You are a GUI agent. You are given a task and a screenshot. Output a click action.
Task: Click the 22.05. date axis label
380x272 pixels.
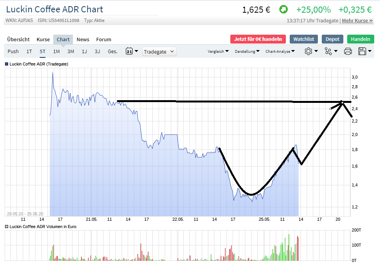pyautogui.click(x=178, y=219)
